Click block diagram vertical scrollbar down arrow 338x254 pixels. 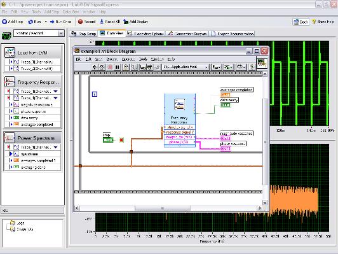(265, 202)
